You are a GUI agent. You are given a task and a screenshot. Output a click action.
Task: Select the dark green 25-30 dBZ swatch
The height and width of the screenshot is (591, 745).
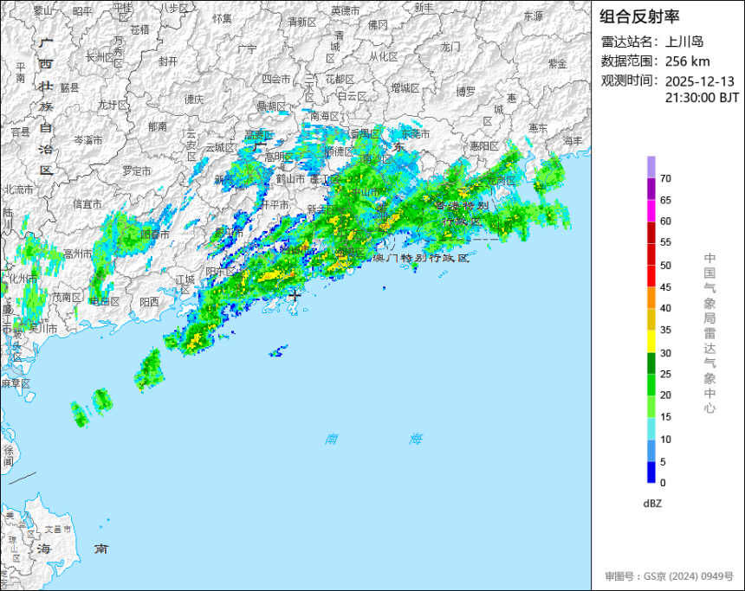[x=651, y=363]
